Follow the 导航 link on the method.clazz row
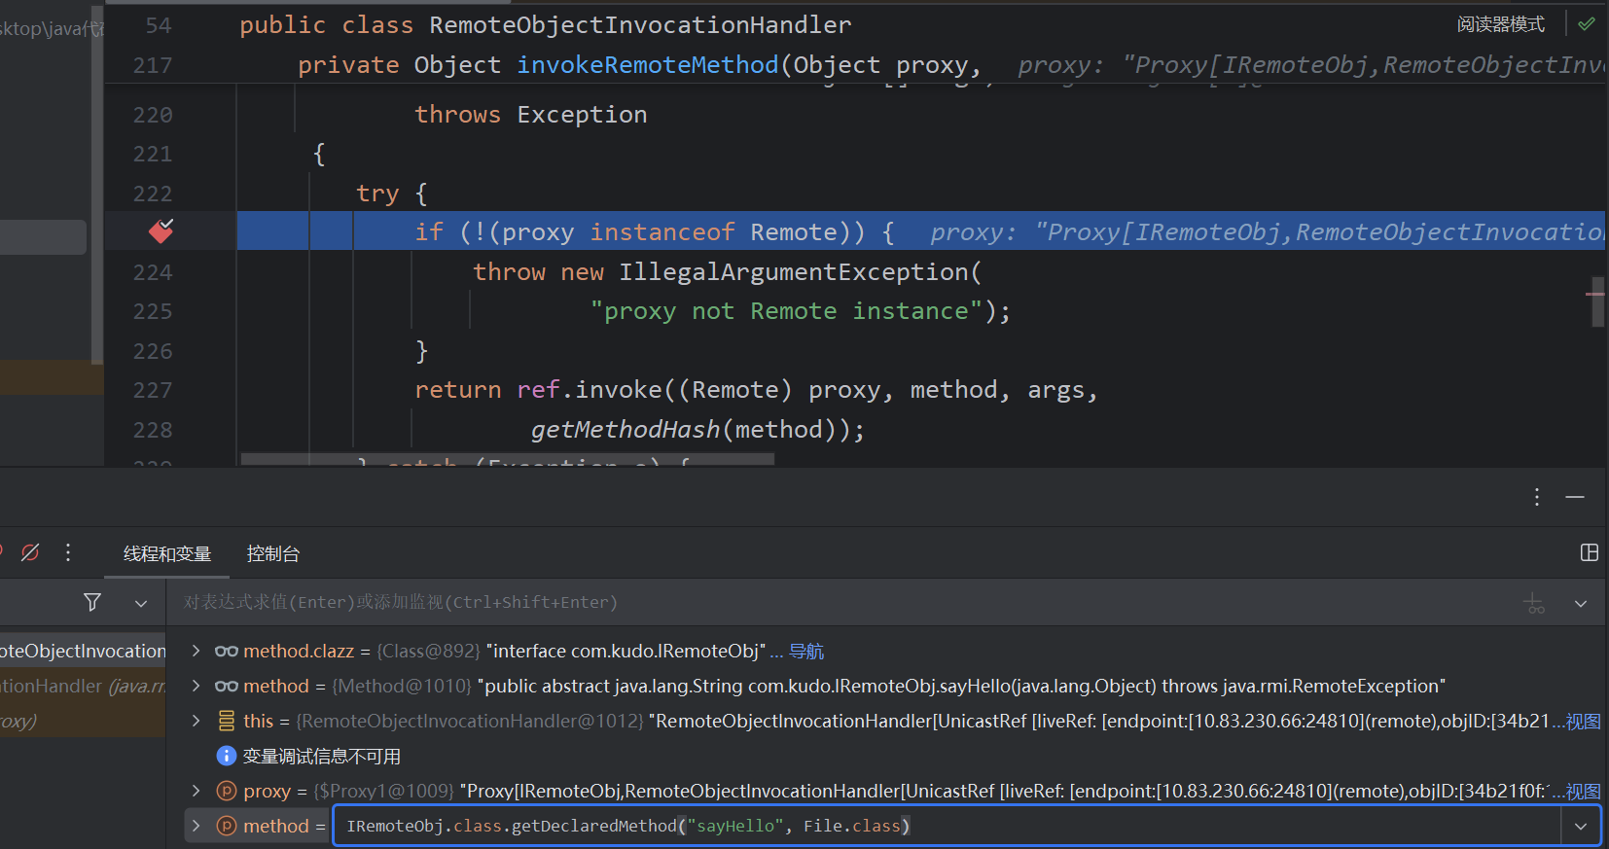 [806, 651]
